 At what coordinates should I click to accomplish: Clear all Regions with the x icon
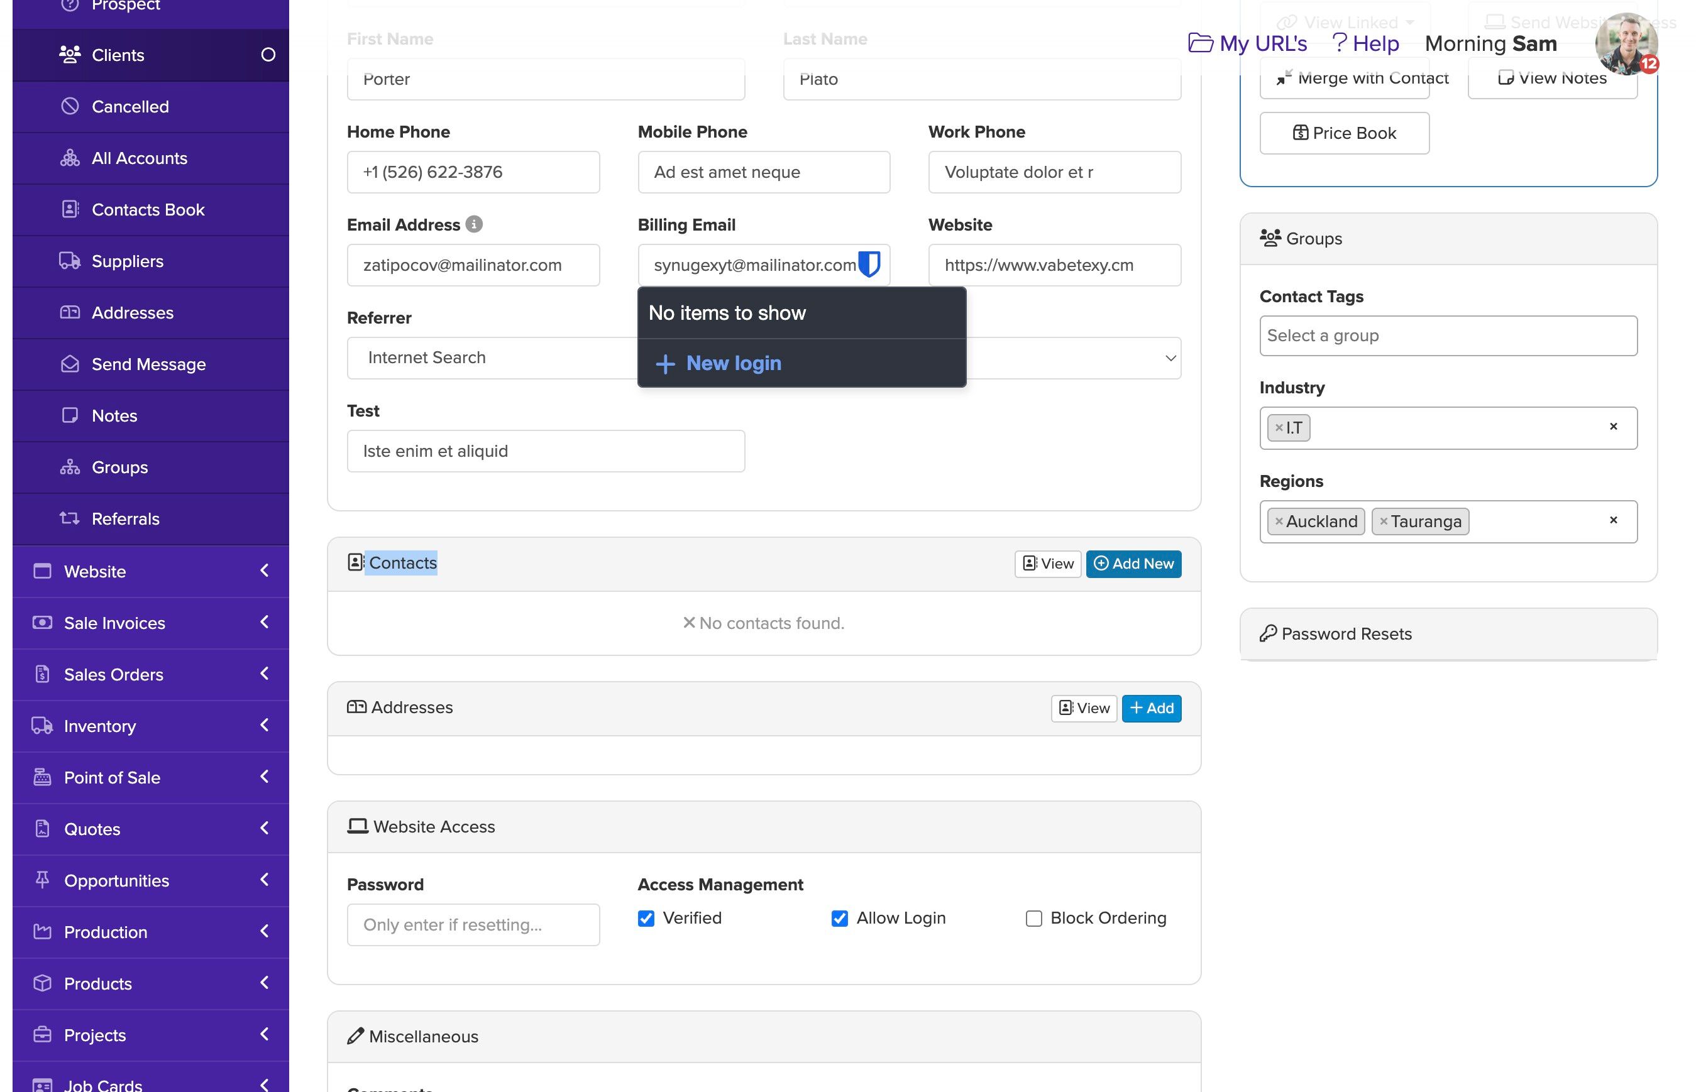point(1613,520)
